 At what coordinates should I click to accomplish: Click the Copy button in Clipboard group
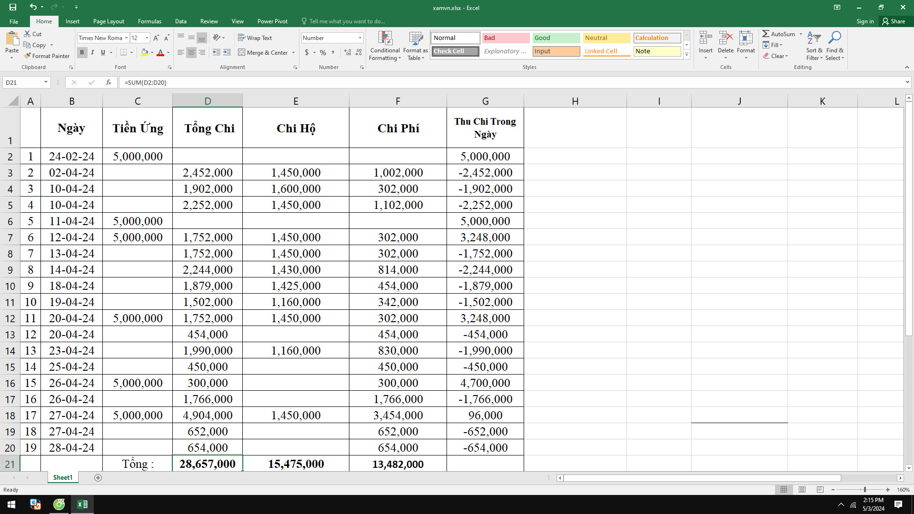point(35,45)
